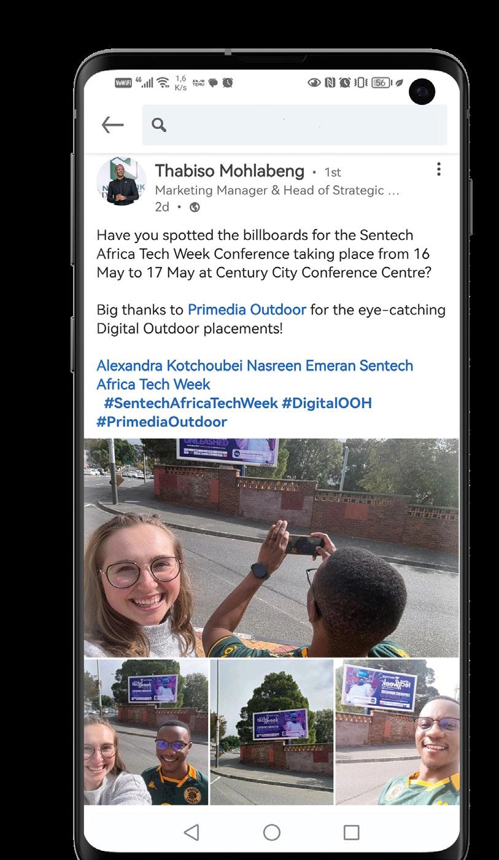This screenshot has width=499, height=860.
Task: Tap the #DigitalOOH hashtag
Action: (327, 403)
